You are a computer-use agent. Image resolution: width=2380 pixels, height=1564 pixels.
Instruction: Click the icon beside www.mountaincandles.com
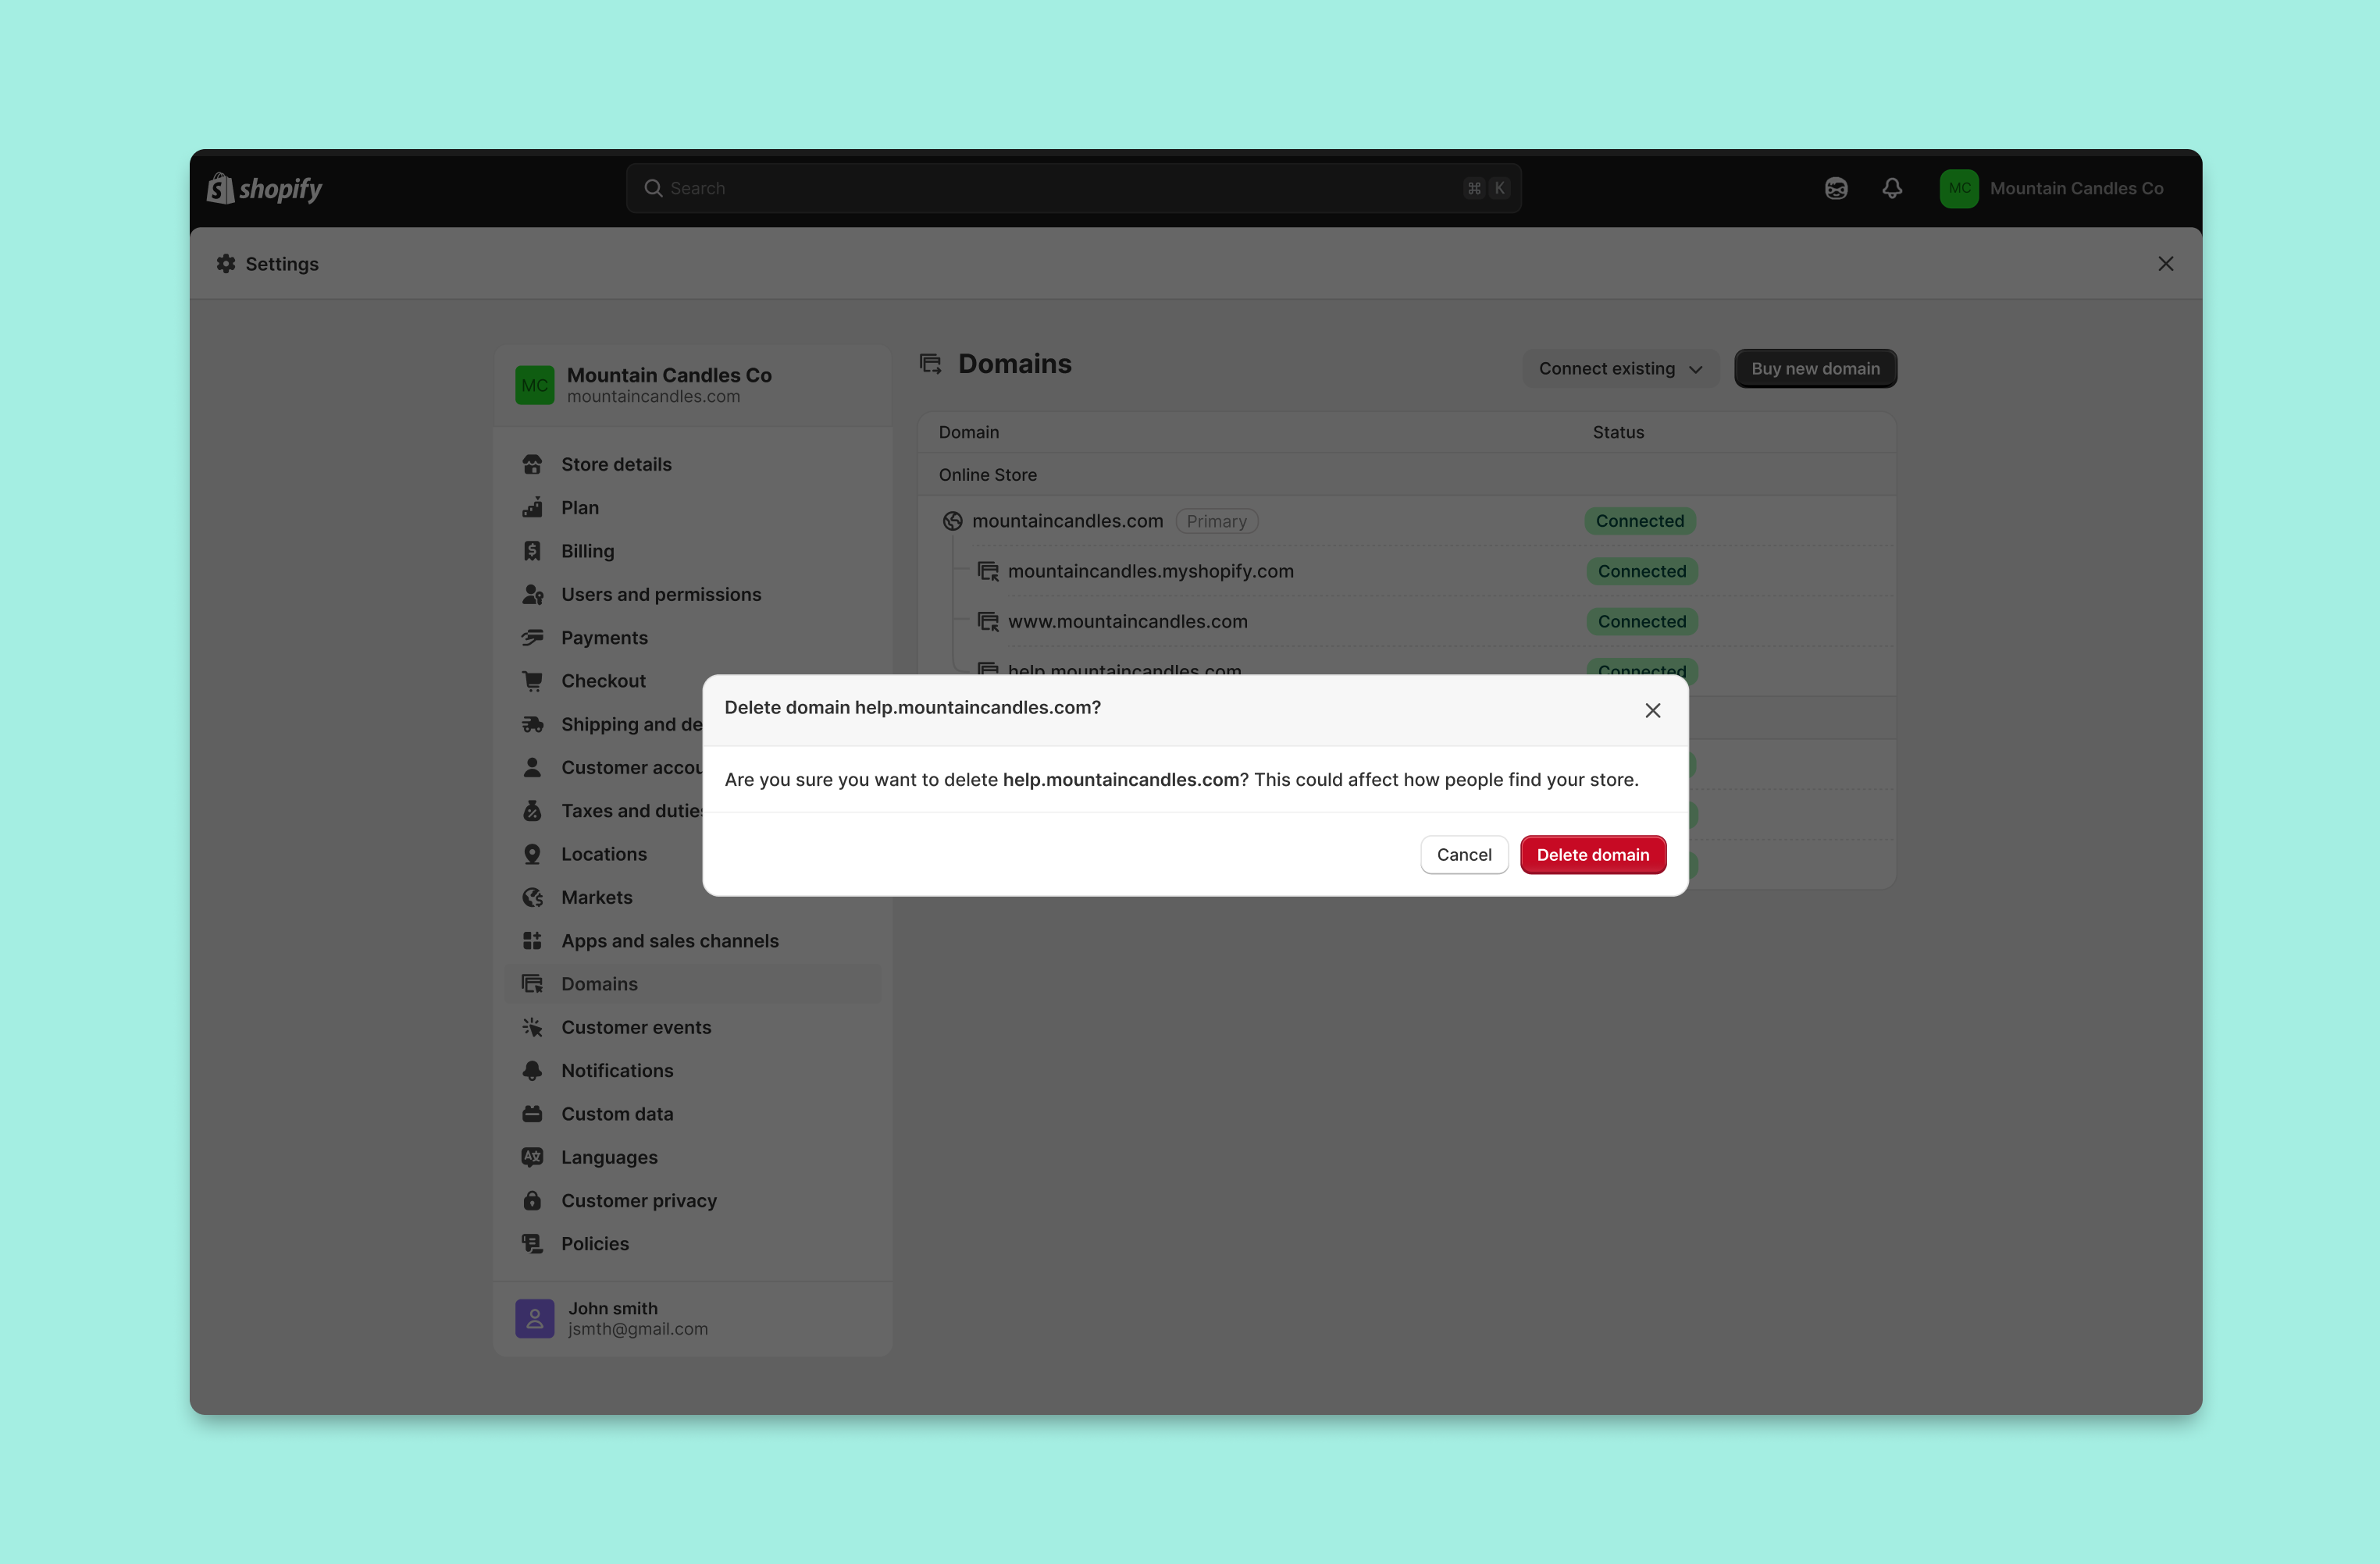pyautogui.click(x=988, y=620)
